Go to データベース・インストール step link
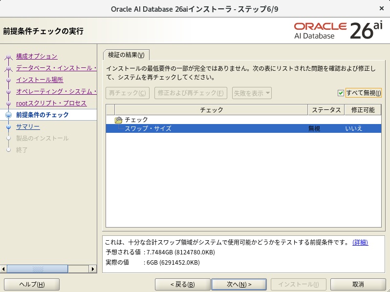The height and width of the screenshot is (292, 390). click(x=57, y=68)
